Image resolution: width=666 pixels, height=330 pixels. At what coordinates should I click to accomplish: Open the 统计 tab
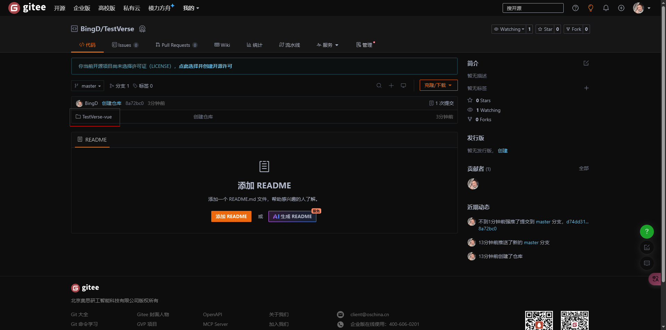tap(255, 45)
